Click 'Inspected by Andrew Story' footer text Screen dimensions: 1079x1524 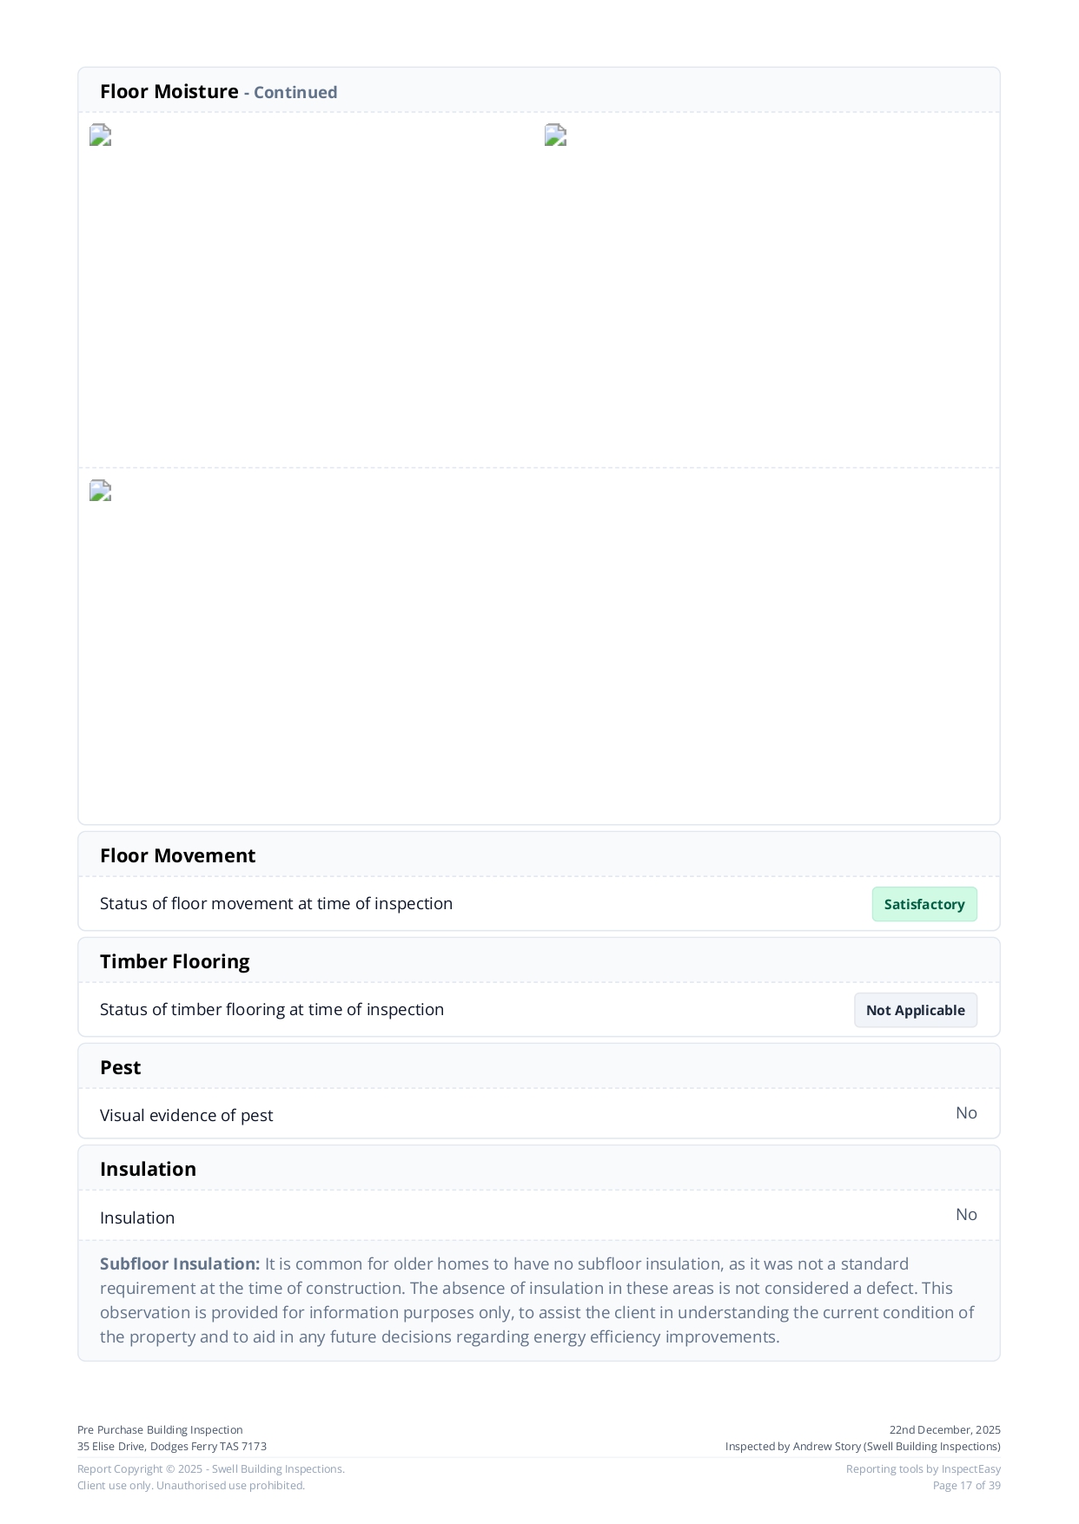(x=863, y=1446)
